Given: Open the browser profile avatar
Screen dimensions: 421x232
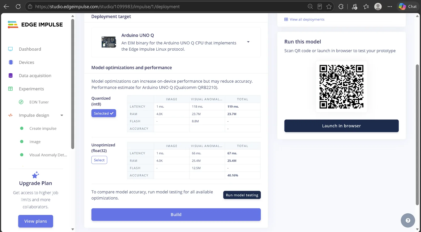Looking at the screenshot, I should tap(378, 7).
